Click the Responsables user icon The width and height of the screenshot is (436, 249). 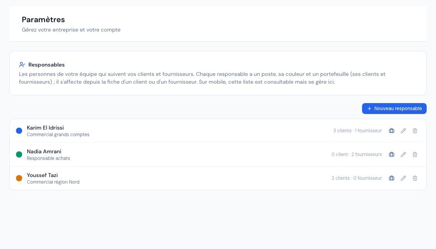click(22, 65)
